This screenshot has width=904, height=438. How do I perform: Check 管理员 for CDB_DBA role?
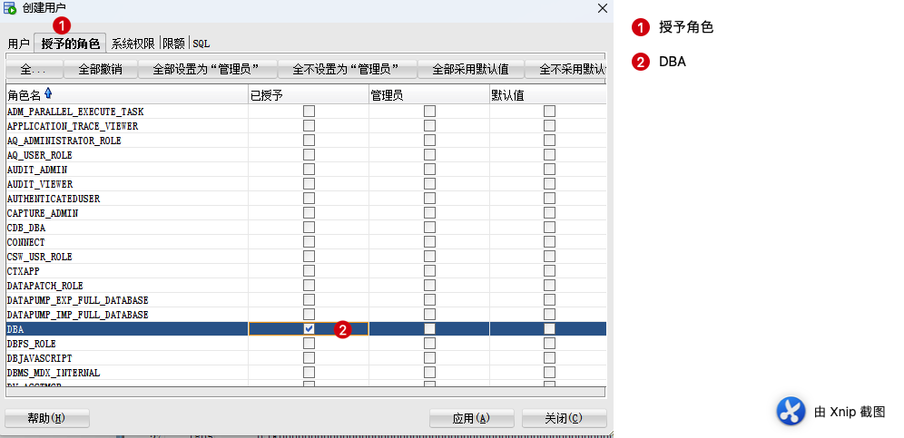coord(429,227)
